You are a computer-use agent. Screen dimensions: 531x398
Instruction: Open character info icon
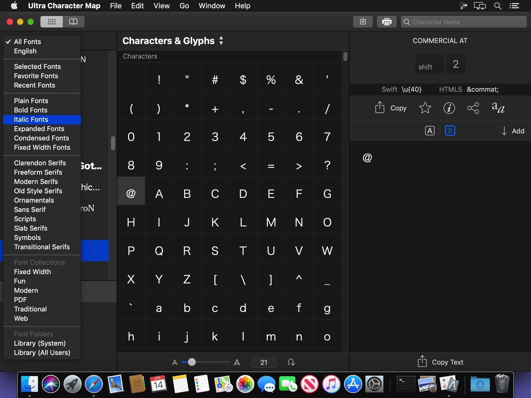449,108
